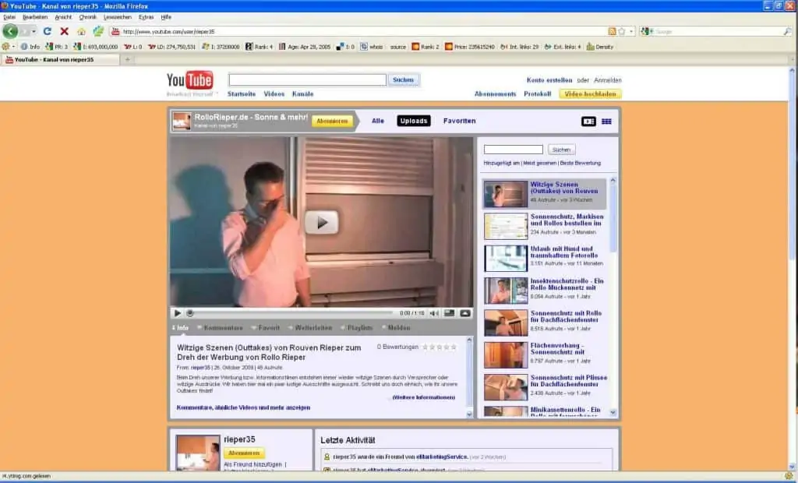
Task: Click the Video hochladen button
Action: coord(590,93)
